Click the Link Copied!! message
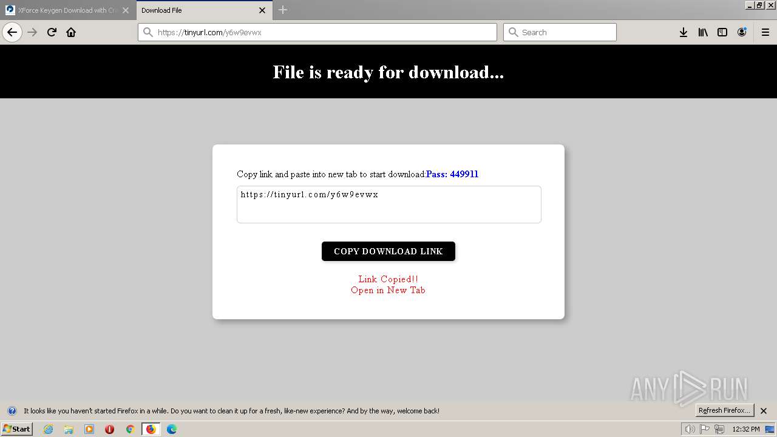The width and height of the screenshot is (777, 437). pos(388,279)
